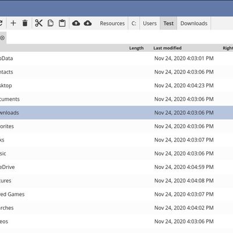Select the Contacts folder row

click(x=116, y=72)
